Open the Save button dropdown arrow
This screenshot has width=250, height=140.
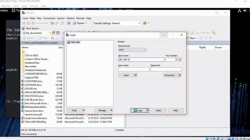click(x=136, y=75)
